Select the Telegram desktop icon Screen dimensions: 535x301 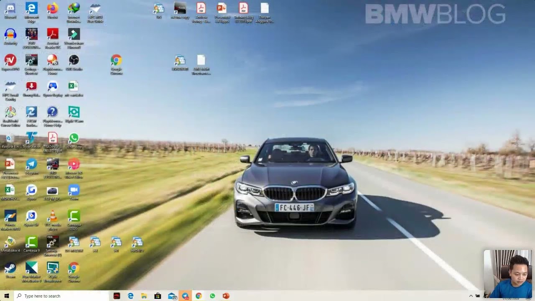(x=31, y=166)
